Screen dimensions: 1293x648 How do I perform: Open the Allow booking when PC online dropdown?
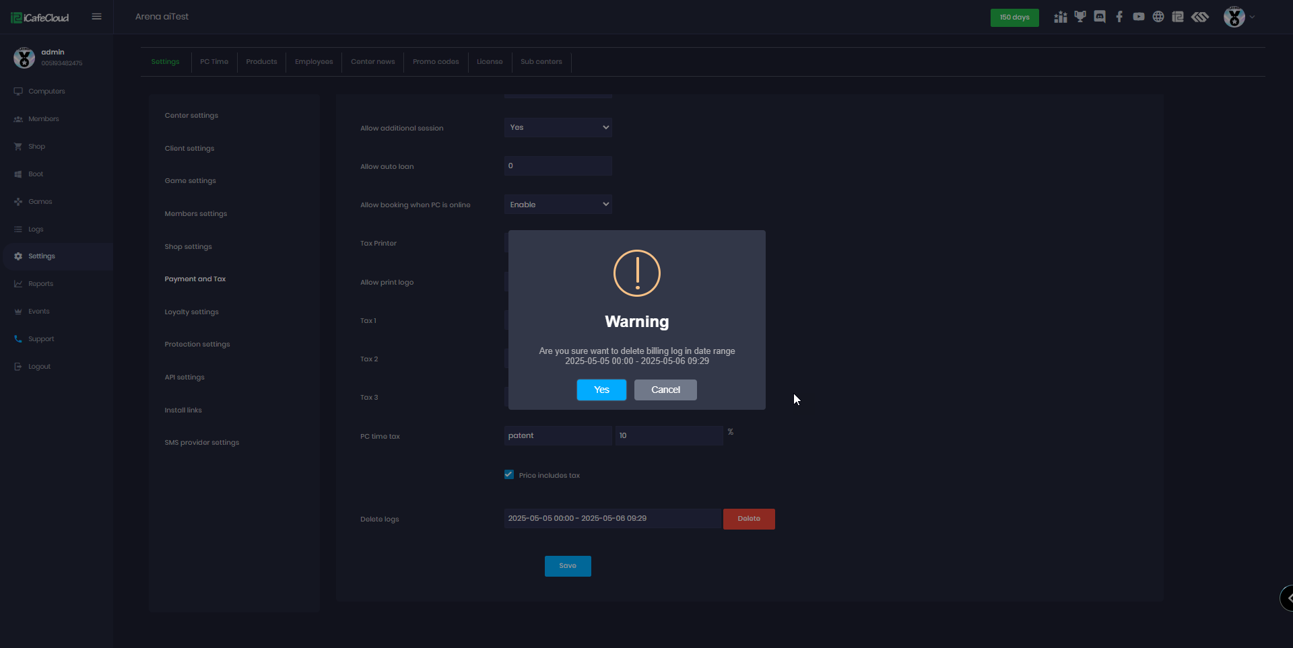pyautogui.click(x=558, y=205)
